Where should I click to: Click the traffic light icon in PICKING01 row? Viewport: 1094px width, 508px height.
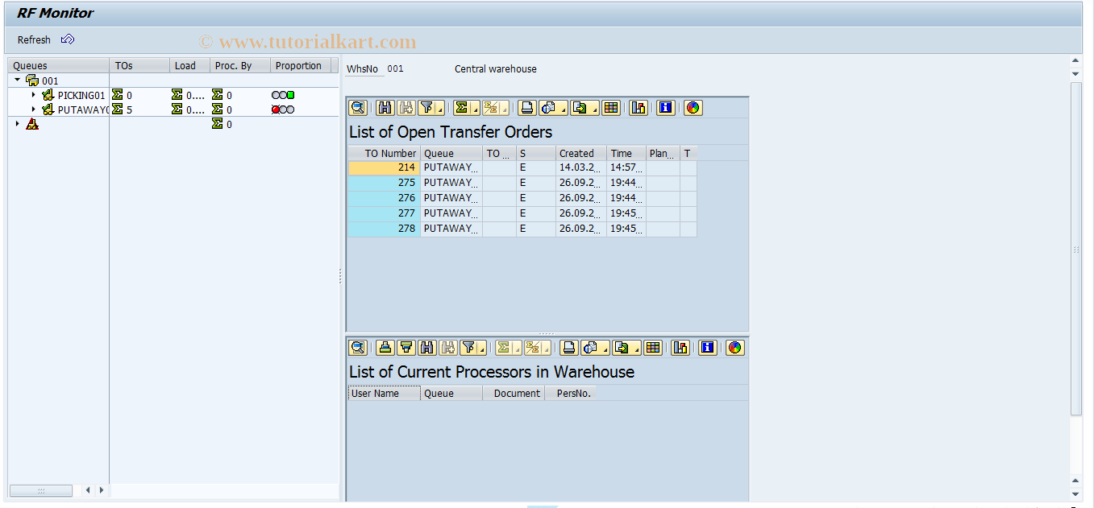[x=283, y=95]
